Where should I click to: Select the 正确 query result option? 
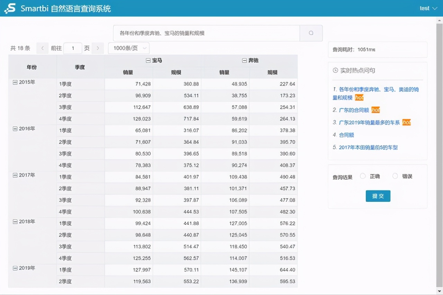(x=363, y=176)
